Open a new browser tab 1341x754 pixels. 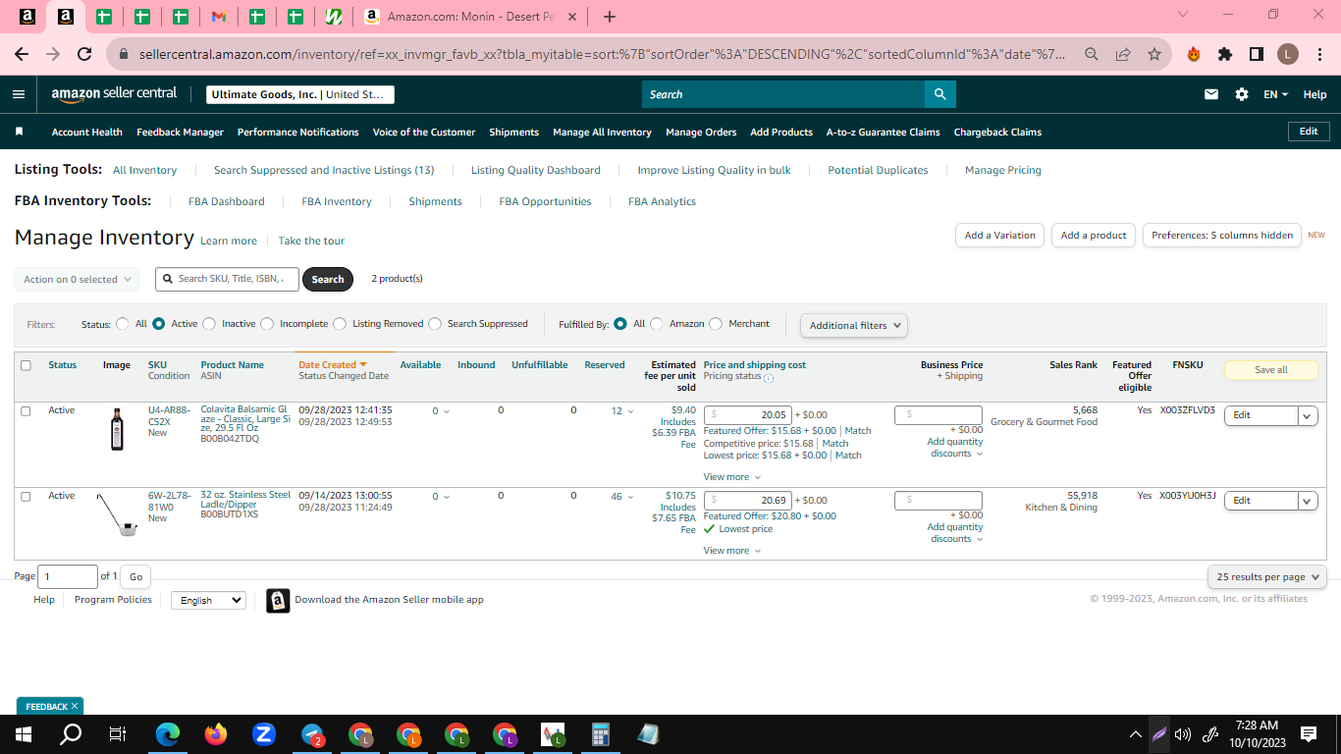(x=610, y=17)
